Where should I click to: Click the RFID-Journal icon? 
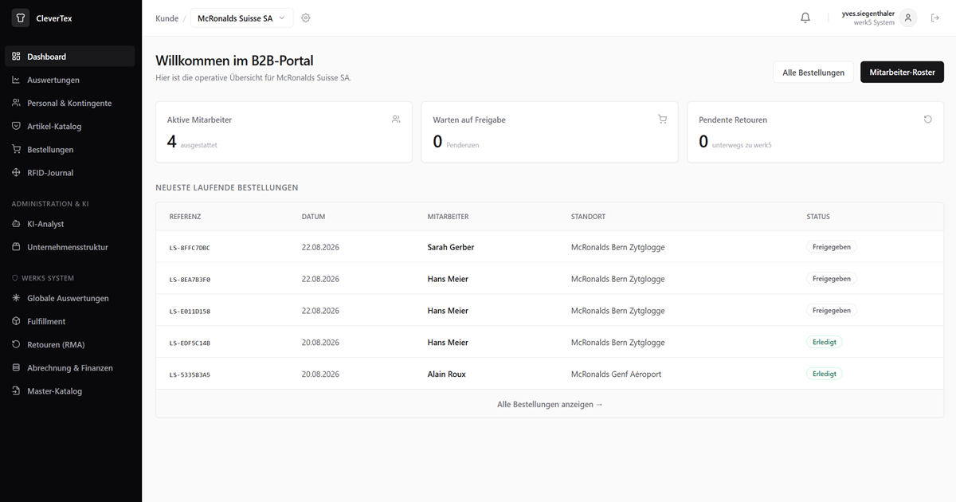point(17,172)
